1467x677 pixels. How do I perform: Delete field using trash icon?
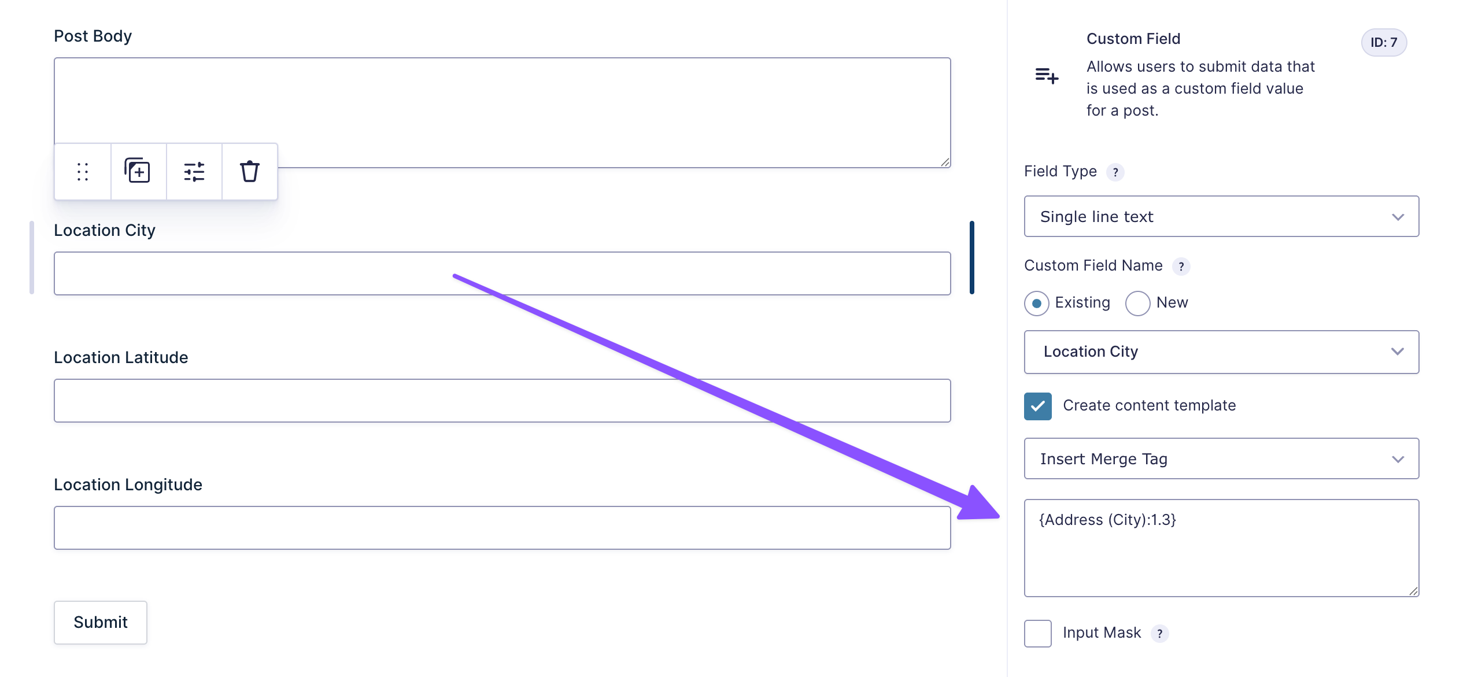pos(250,172)
